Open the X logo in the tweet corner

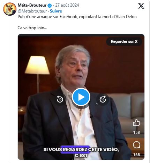click(141, 6)
